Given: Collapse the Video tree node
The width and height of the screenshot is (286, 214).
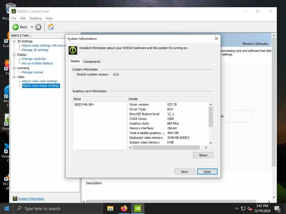Looking at the screenshot, I should 14,77.
